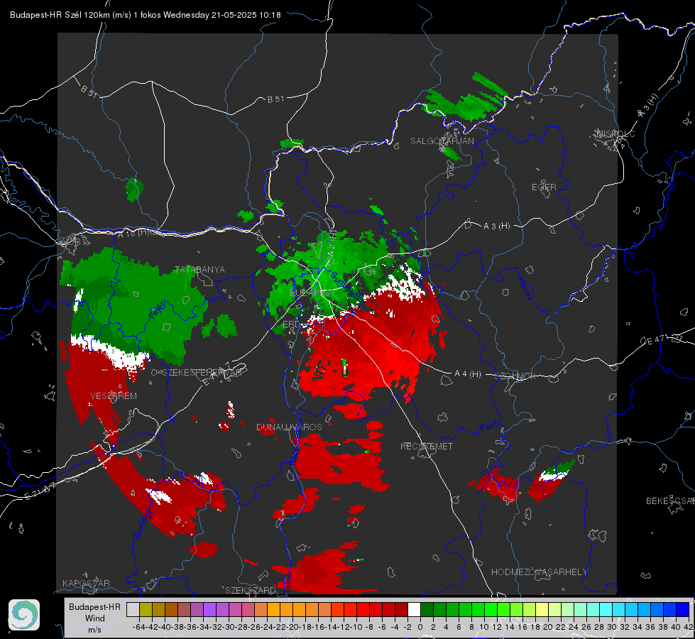The width and height of the screenshot is (695, 639).
Task: Click the SALGÓTARJÁN city label
Action: 442,141
